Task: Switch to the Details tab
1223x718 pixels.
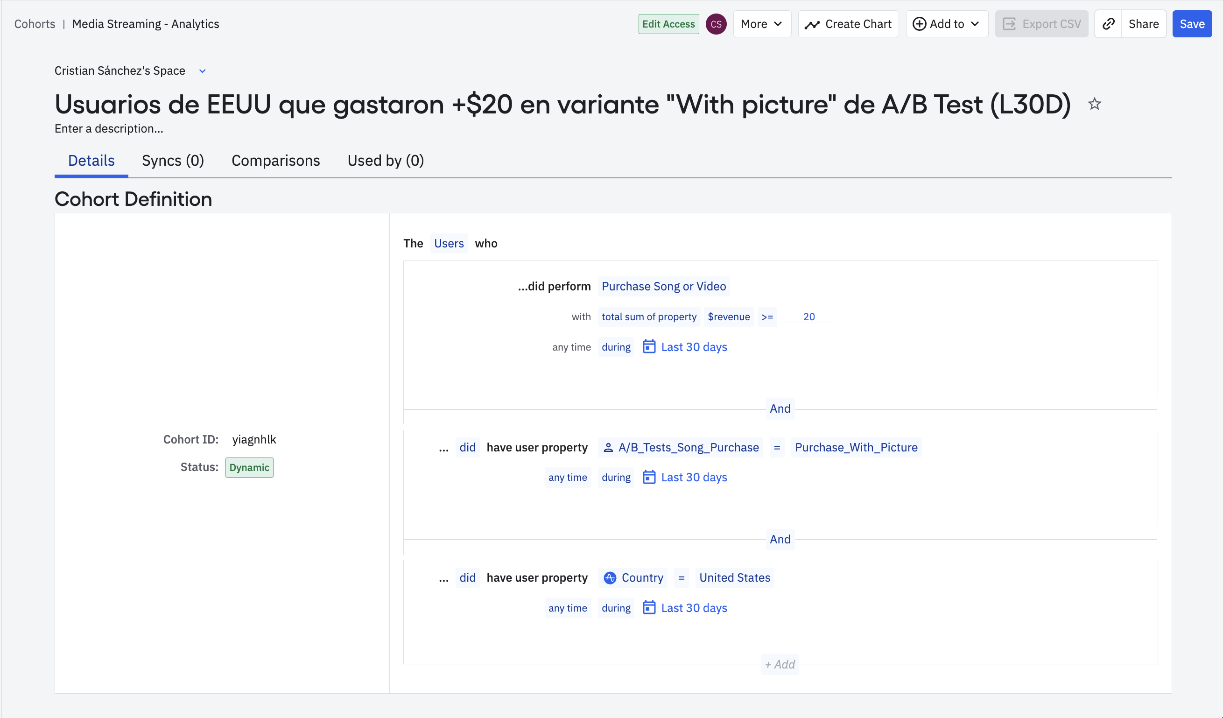Action: coord(91,161)
